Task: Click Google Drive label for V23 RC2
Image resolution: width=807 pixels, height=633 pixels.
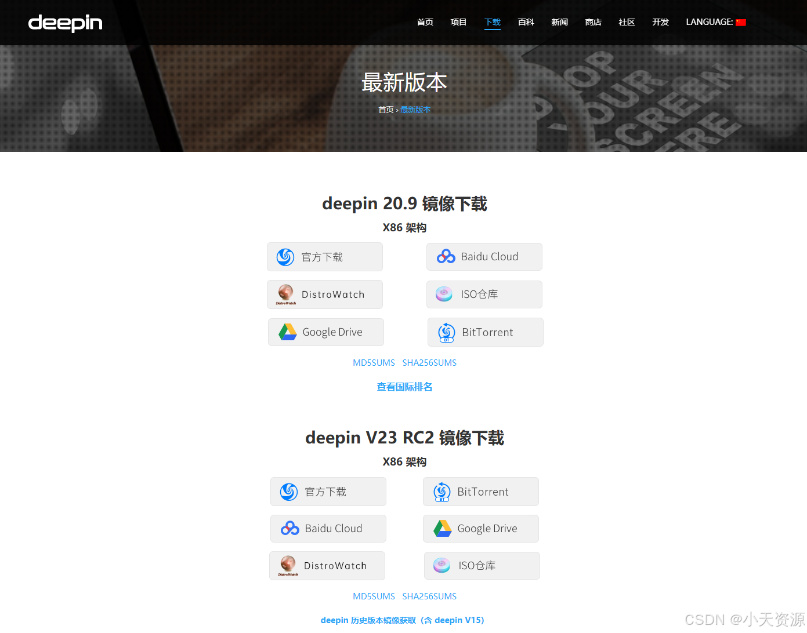Action: [487, 528]
